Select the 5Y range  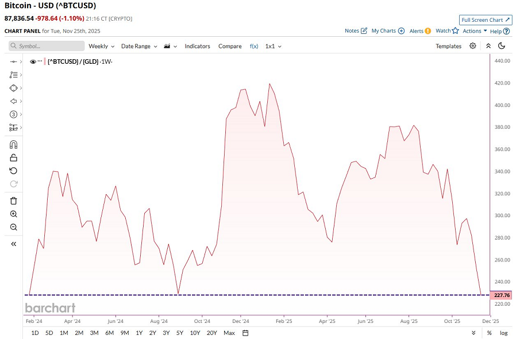pos(180,333)
